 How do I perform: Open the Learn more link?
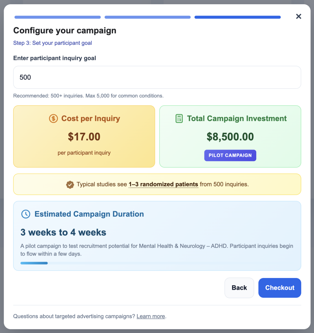150,316
